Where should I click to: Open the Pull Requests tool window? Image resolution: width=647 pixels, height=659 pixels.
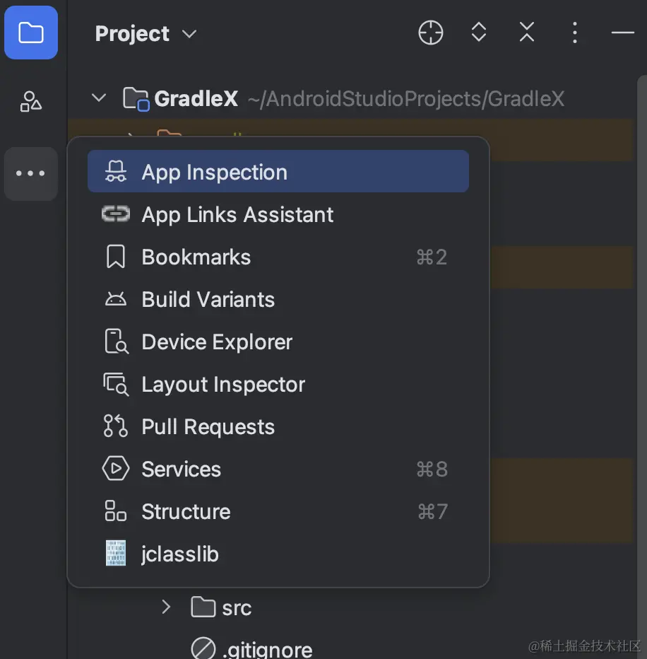click(x=208, y=427)
